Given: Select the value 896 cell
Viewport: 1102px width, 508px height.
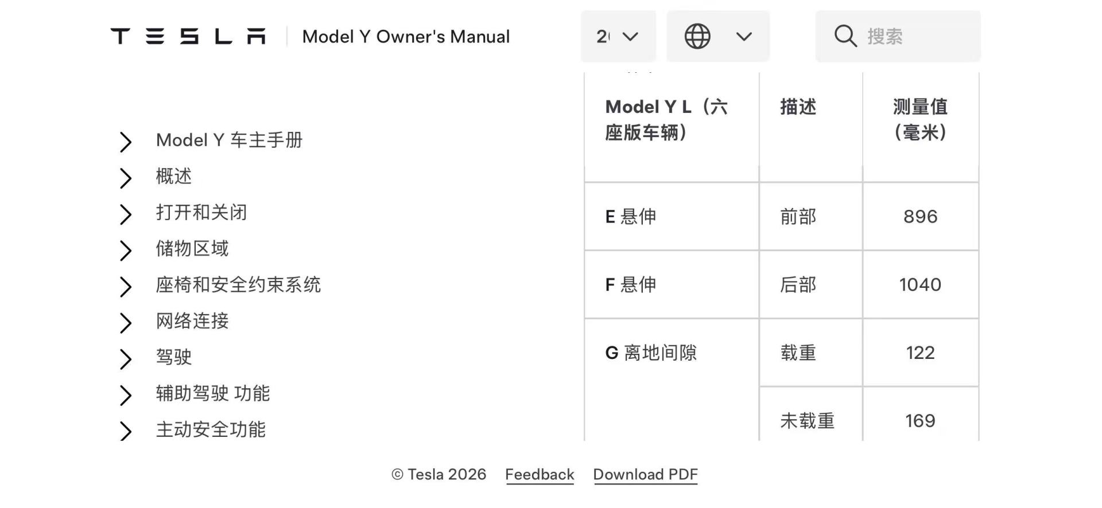Looking at the screenshot, I should click(921, 217).
